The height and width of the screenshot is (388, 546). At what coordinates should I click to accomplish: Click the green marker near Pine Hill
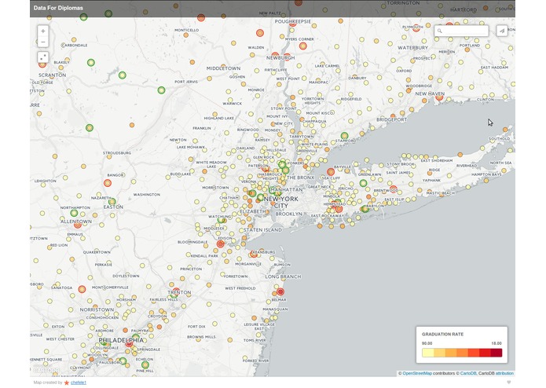click(145, 365)
